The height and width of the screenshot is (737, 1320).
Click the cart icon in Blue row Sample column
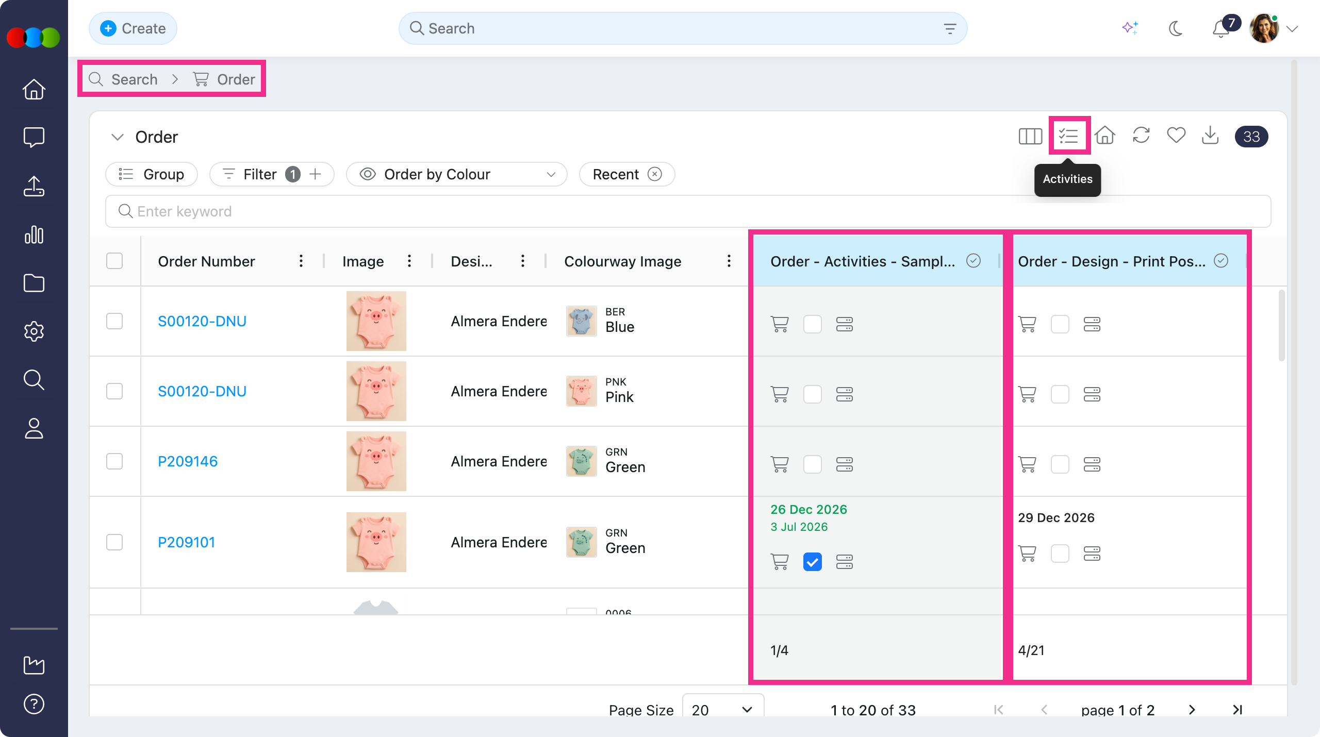780,324
